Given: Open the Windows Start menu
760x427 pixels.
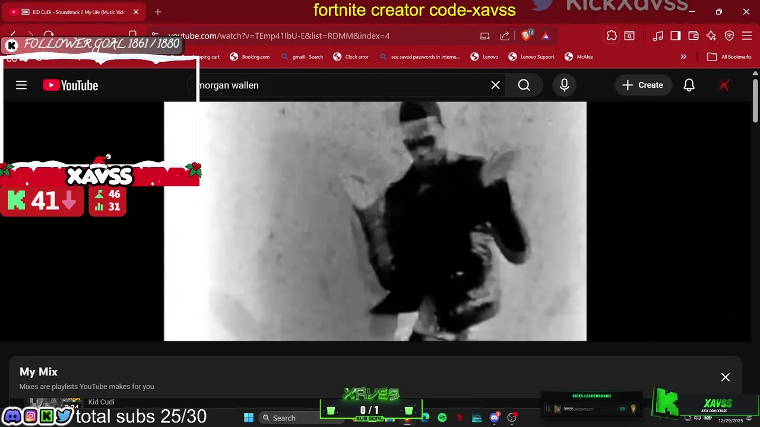Looking at the screenshot, I should 249,418.
